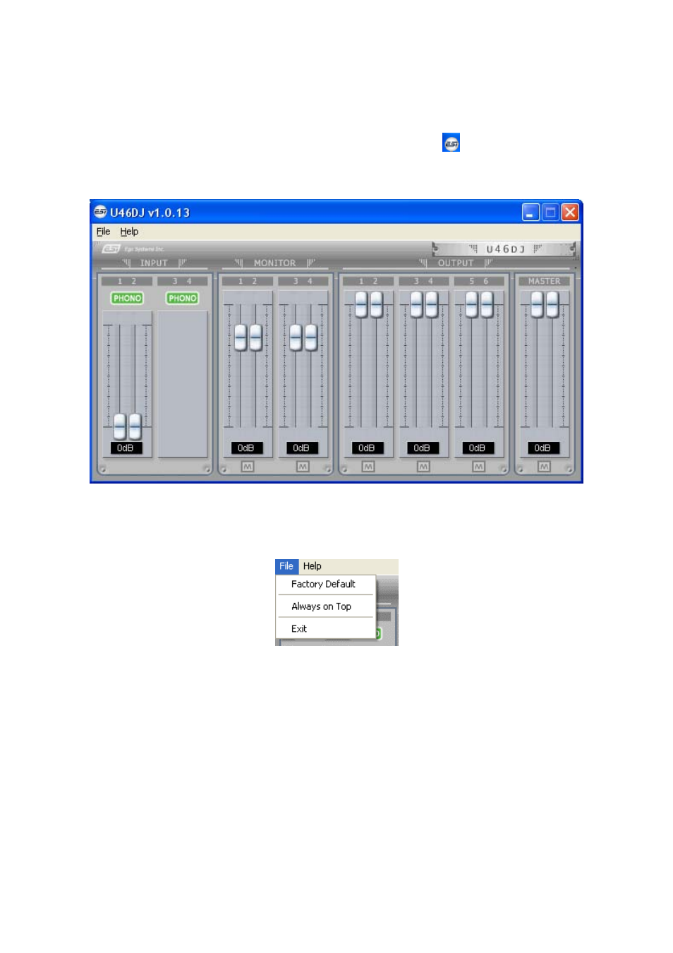Viewport: 673px width, 953px height.
Task: Click master right fader knob
Action: point(552,304)
